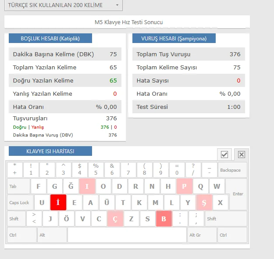The width and height of the screenshot is (274, 259).
Task: Click the right Ctrl key
Action: [x=232, y=235]
